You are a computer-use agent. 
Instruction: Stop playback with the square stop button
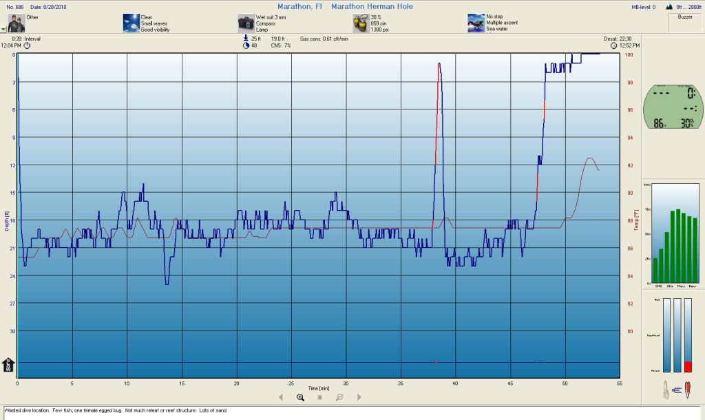(319, 397)
